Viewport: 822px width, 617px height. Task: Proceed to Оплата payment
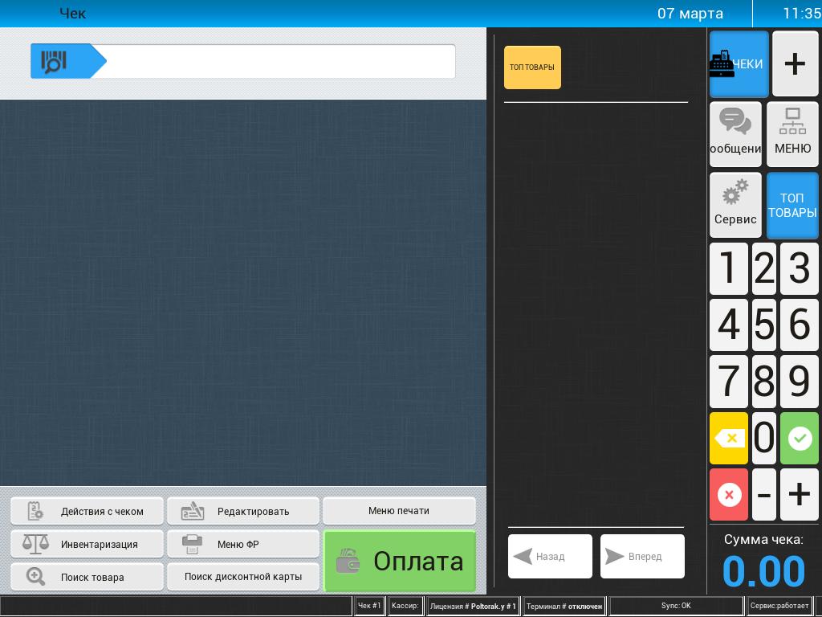coord(400,561)
